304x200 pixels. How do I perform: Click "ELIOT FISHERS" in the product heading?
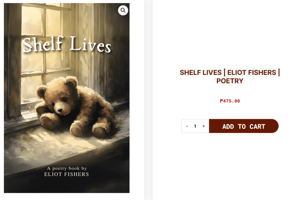coord(252,73)
